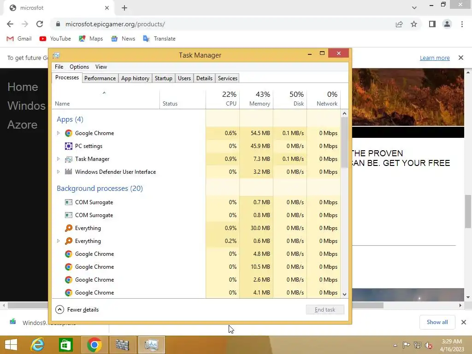
Task: Click the share page icon in address bar
Action: click(x=399, y=24)
